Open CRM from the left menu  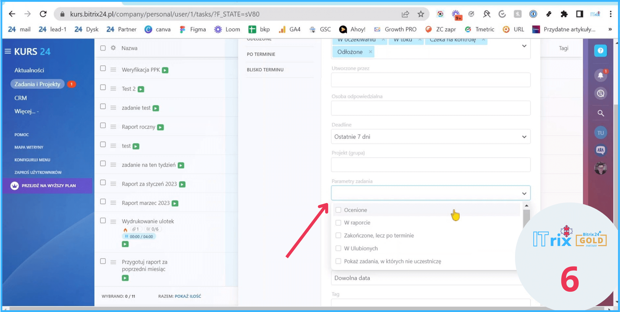[x=21, y=98]
